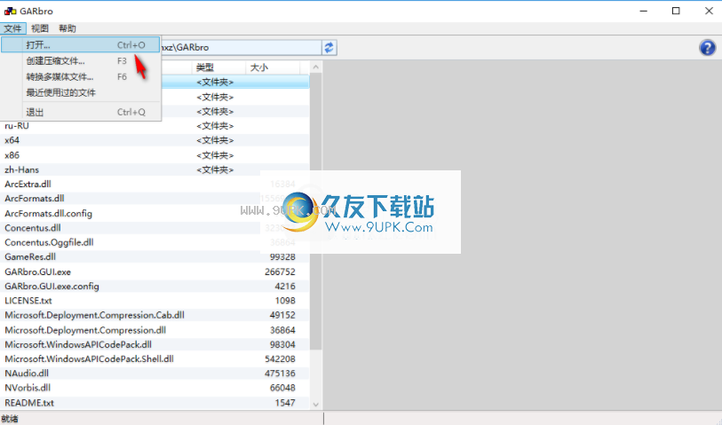
Task: Open the 视图 menu
Action: (40, 28)
